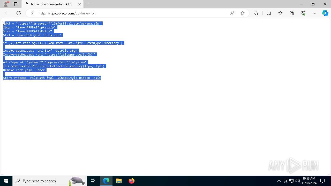Open Settings and more menu
The image size is (331, 186).
[314, 13]
